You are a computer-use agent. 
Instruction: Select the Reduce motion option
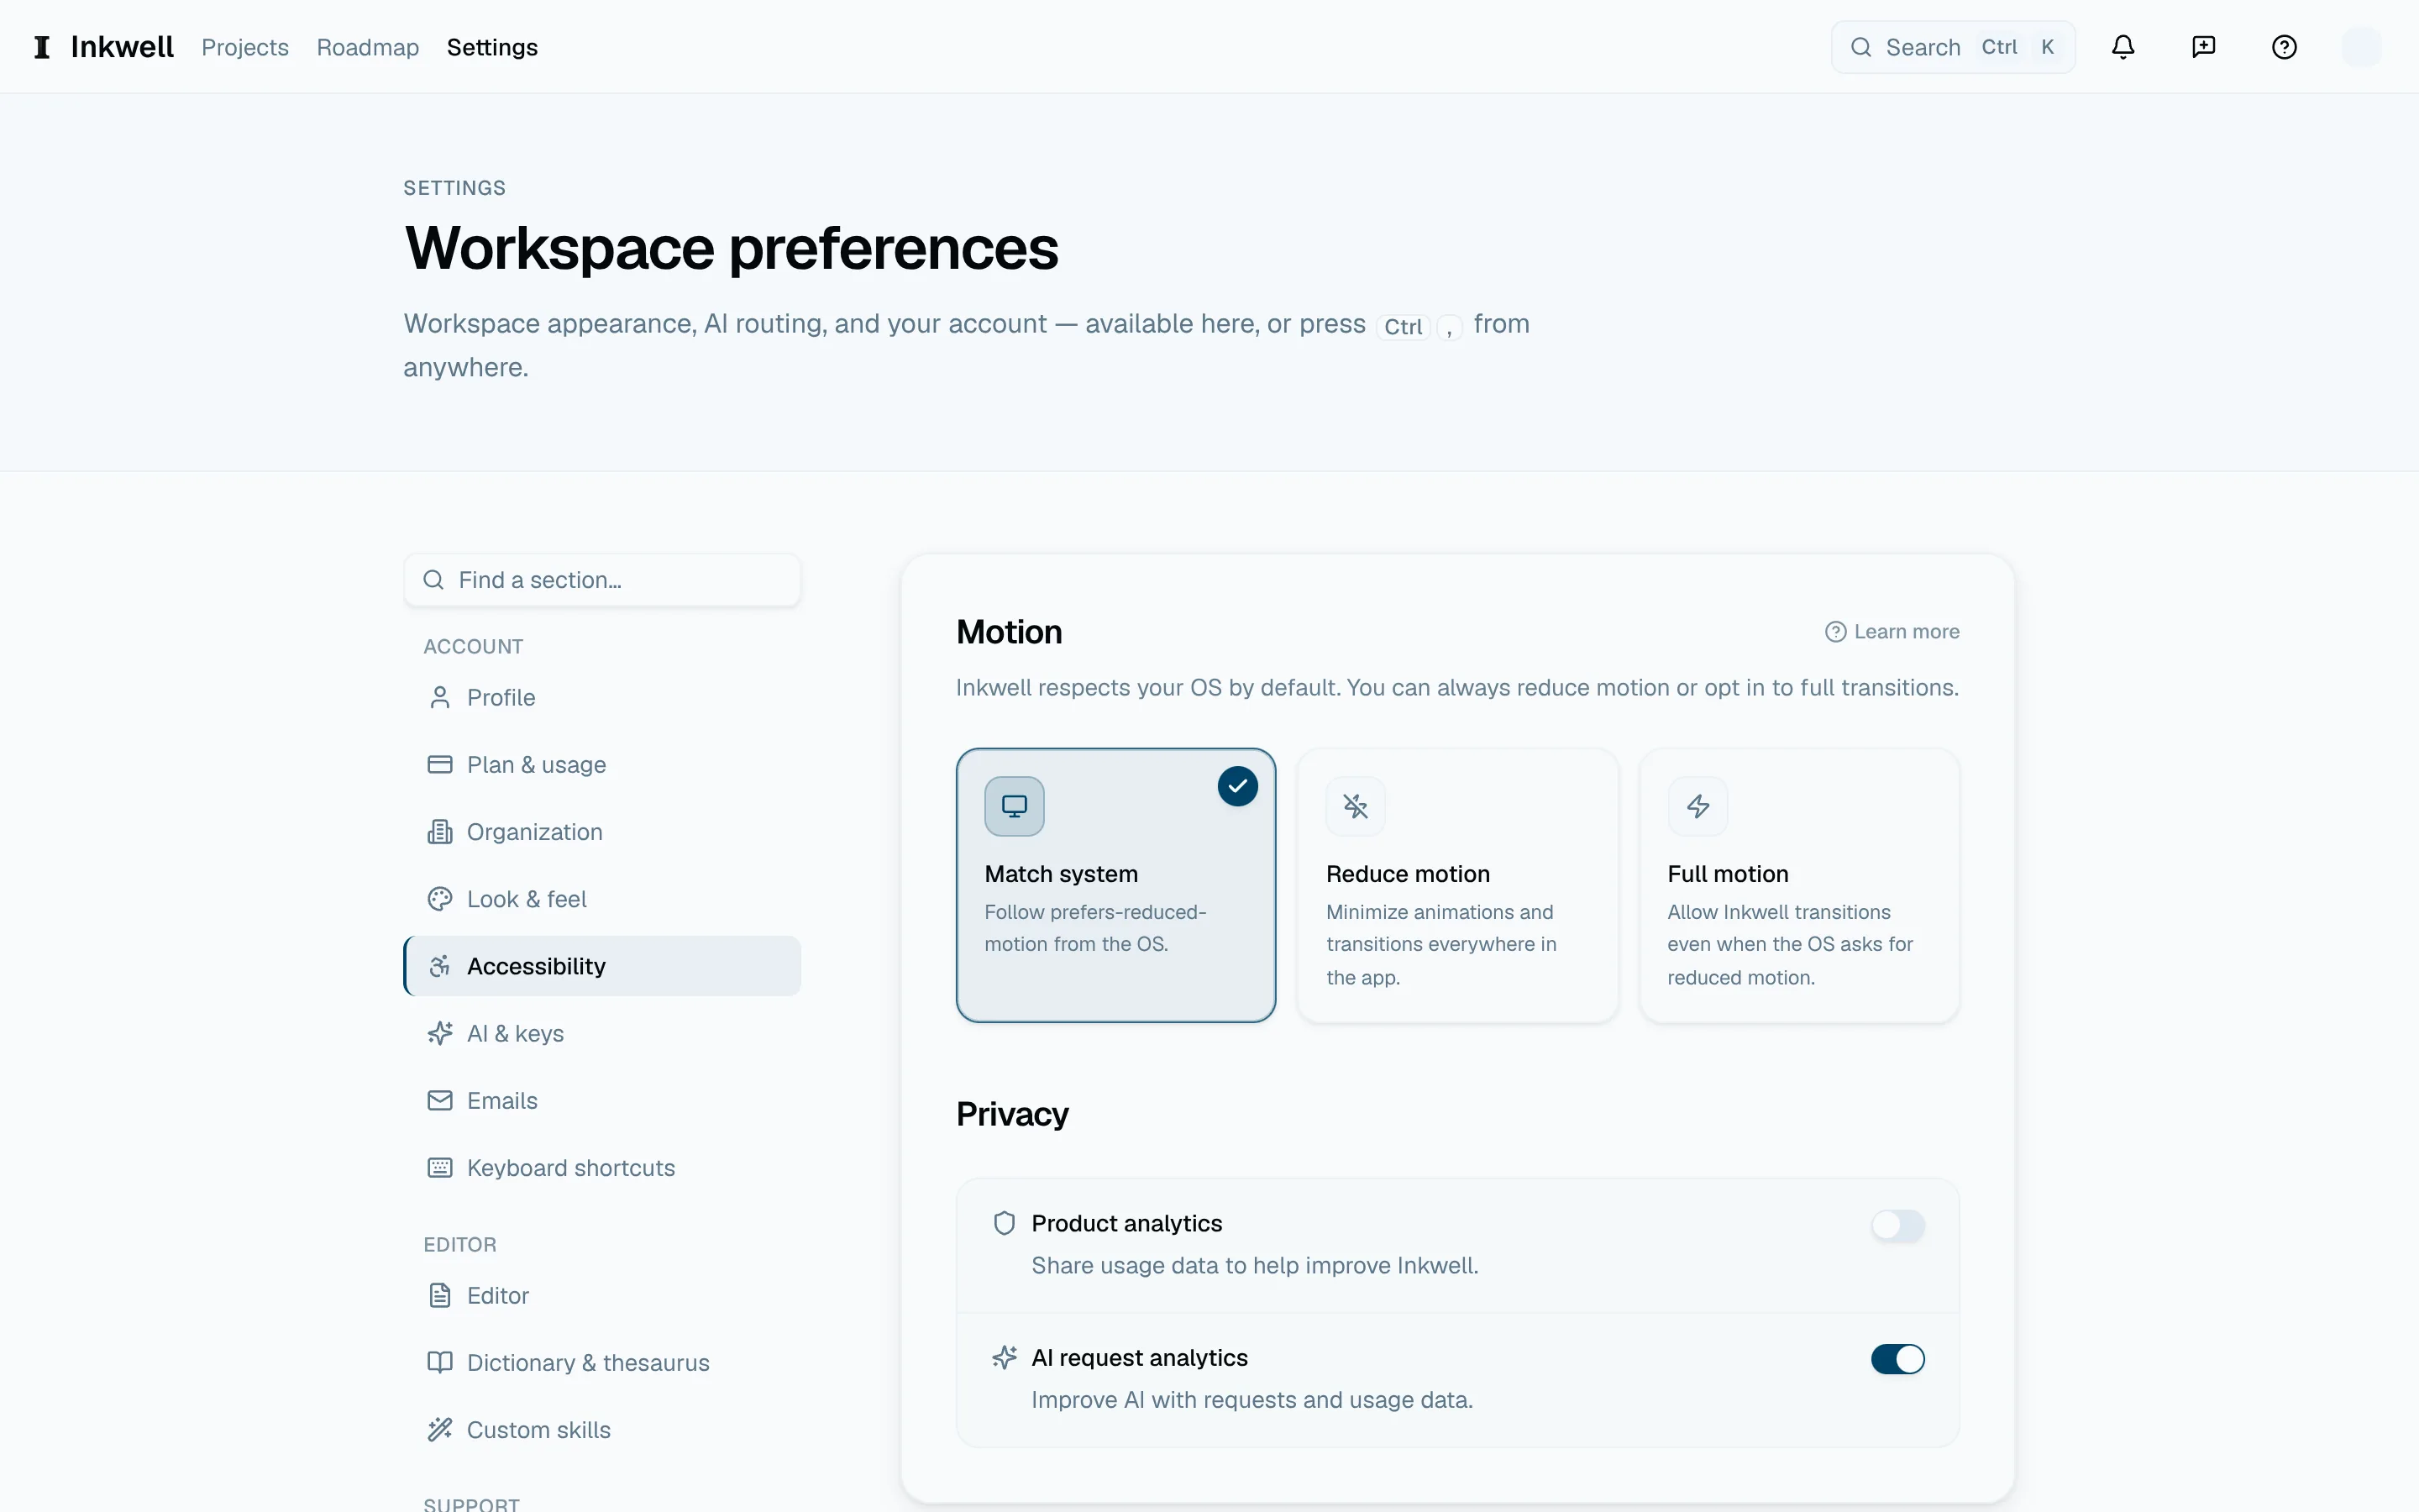[1457, 885]
